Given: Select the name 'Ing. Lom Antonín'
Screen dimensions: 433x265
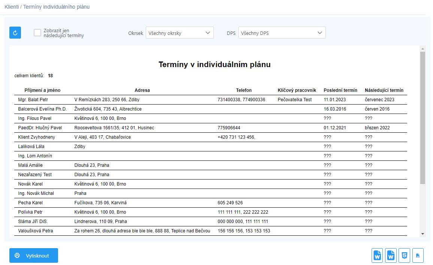Looking at the screenshot, I should (35, 156).
